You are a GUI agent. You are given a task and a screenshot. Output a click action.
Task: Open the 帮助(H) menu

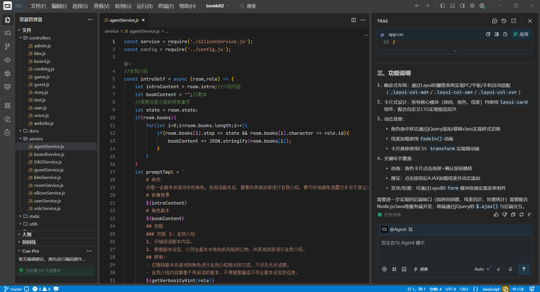click(x=187, y=6)
